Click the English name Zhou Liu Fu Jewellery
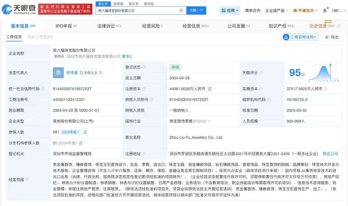The image size is (348, 206). tap(196, 137)
